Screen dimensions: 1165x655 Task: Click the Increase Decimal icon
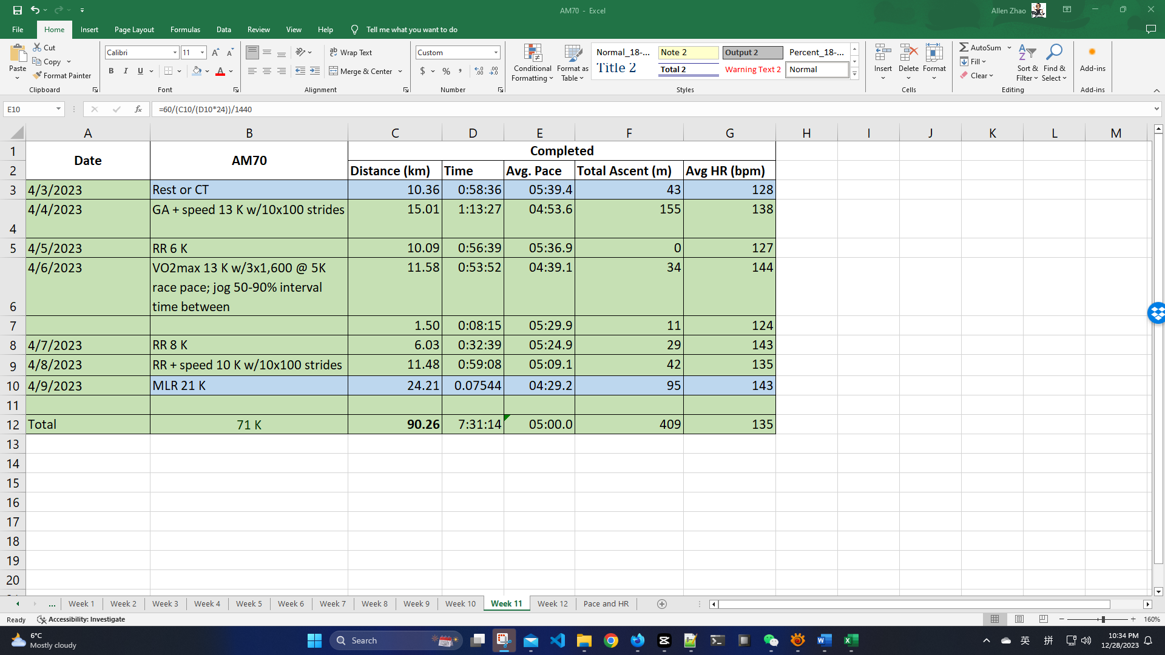click(479, 72)
